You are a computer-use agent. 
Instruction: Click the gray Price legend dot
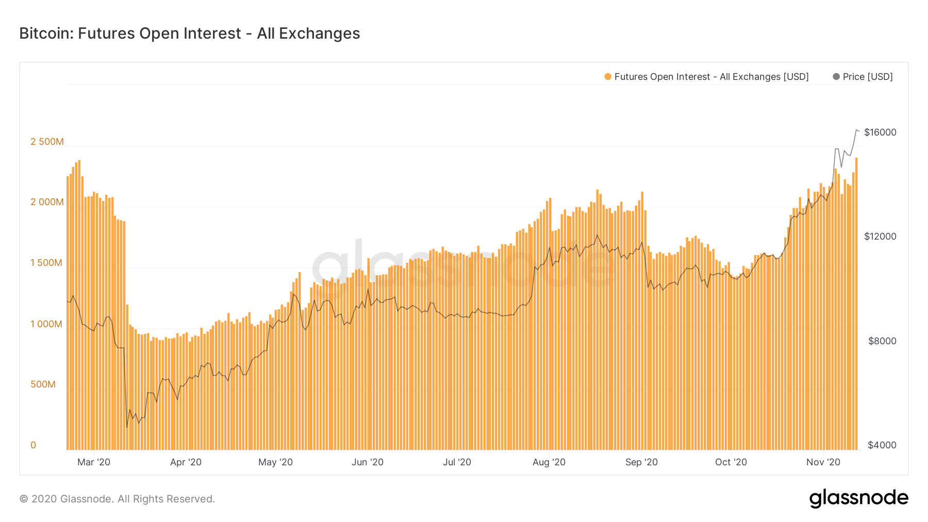point(836,77)
